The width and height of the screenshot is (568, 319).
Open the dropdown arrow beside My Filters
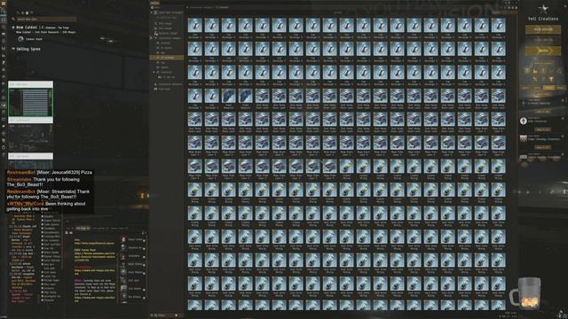pyautogui.click(x=177, y=315)
